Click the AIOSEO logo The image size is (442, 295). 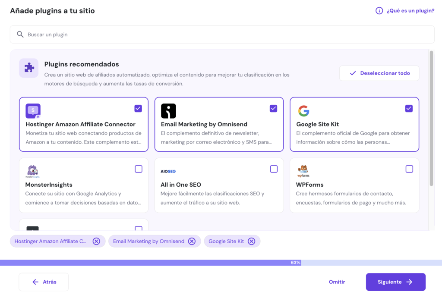pos(168,171)
